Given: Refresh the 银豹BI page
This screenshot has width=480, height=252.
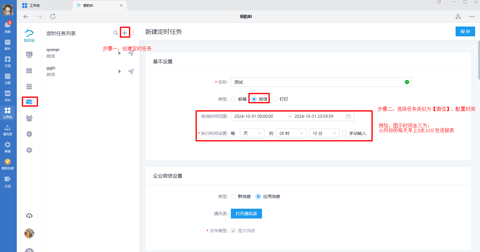Looking at the screenshot, I should coord(53,16).
